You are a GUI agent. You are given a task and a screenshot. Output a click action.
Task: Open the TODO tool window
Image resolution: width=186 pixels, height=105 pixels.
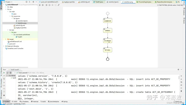14,102
